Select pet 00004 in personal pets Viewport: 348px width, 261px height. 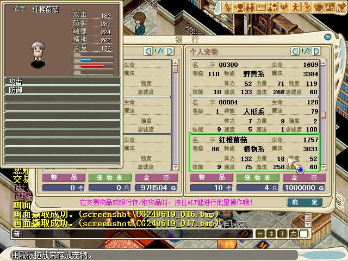click(255, 115)
